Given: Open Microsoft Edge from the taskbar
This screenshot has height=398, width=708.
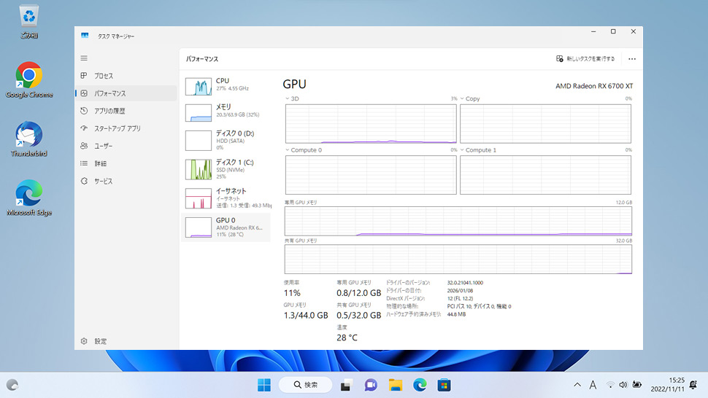Looking at the screenshot, I should (420, 385).
